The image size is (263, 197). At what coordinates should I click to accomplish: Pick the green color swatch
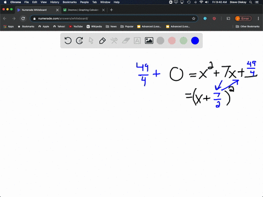[x=184, y=40]
